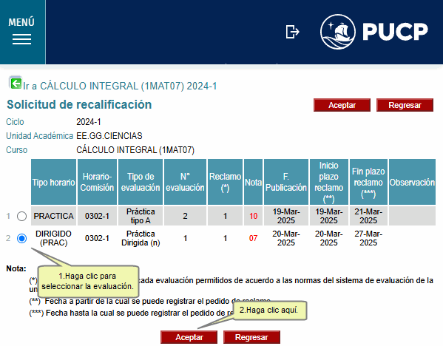Screen dimensions: 443x346
Task: Click the F. Publicación column header
Action: pos(286,182)
